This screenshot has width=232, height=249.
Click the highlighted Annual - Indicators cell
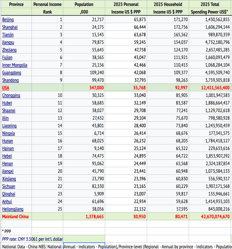[x=84, y=246]
